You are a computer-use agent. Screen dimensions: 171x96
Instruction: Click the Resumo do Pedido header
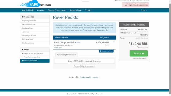(x=134, y=25)
